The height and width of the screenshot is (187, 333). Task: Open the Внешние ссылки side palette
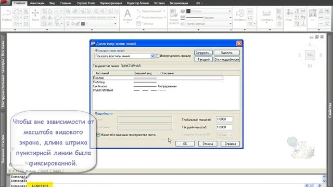click(x=3, y=149)
